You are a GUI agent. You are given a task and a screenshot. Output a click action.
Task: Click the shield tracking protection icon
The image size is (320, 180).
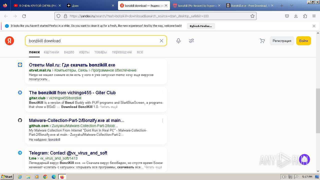[x=58, y=16]
